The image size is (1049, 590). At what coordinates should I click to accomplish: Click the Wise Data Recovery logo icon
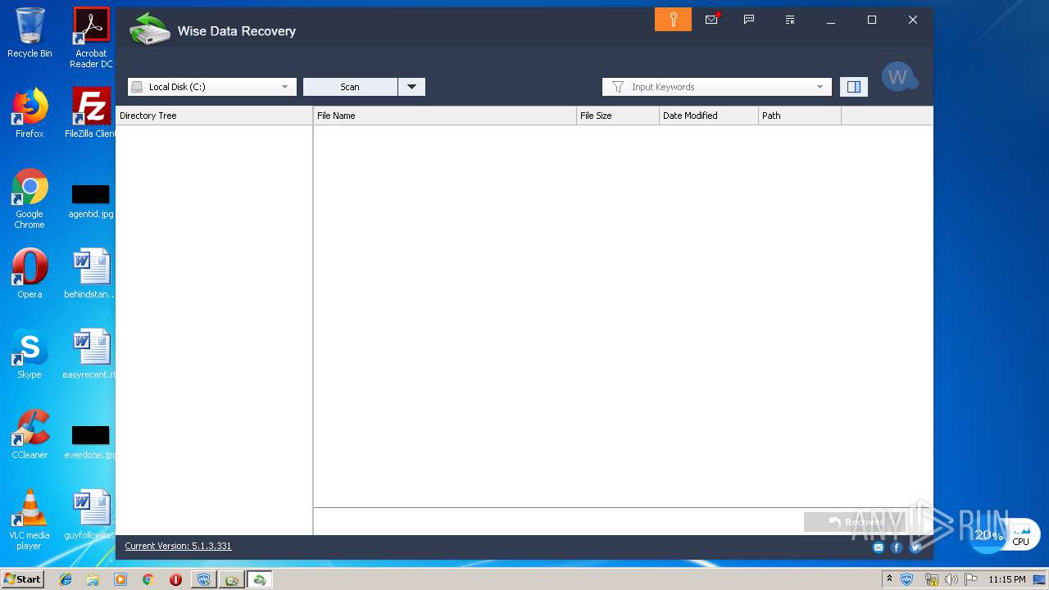point(149,29)
